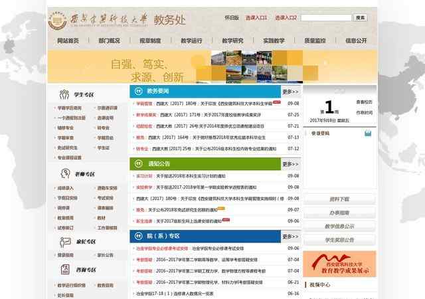Screen dimensions: 425x299
Task: Click the 院(系)专区 header circle icon
Action: point(139,236)
